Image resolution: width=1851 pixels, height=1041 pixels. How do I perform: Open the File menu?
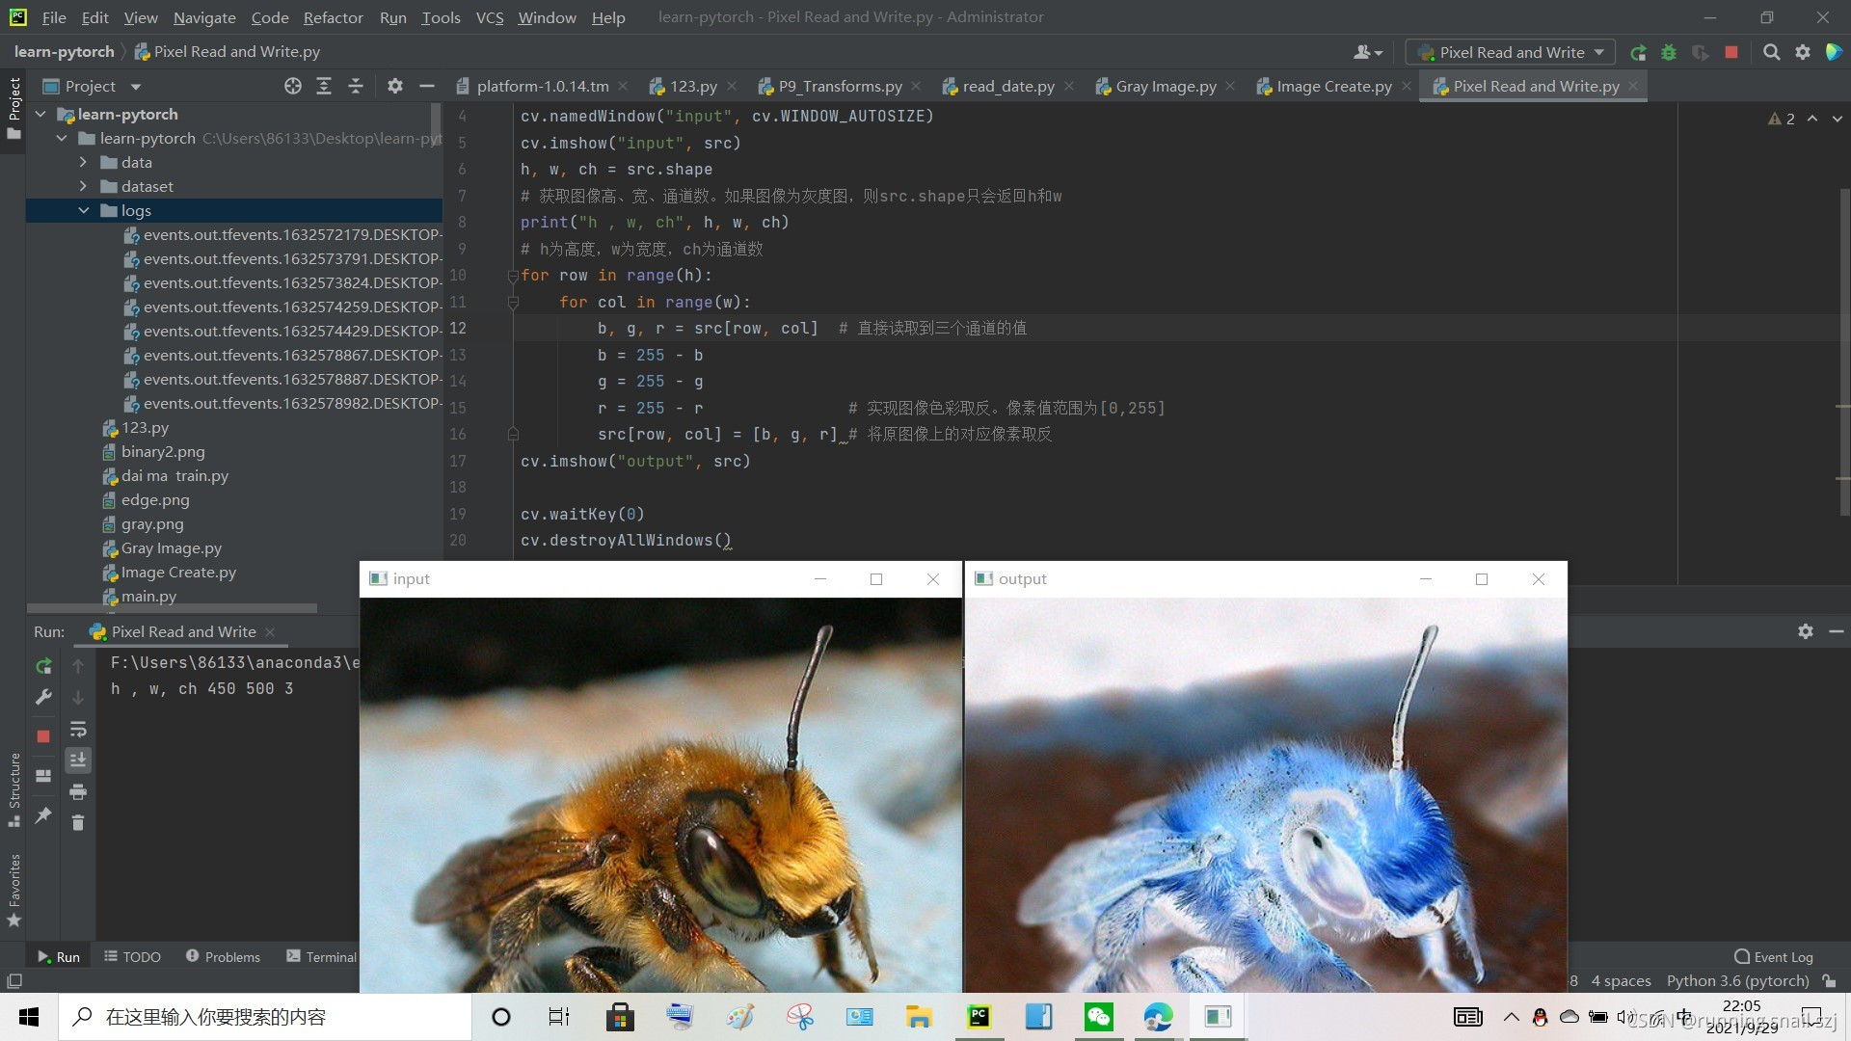click(54, 17)
